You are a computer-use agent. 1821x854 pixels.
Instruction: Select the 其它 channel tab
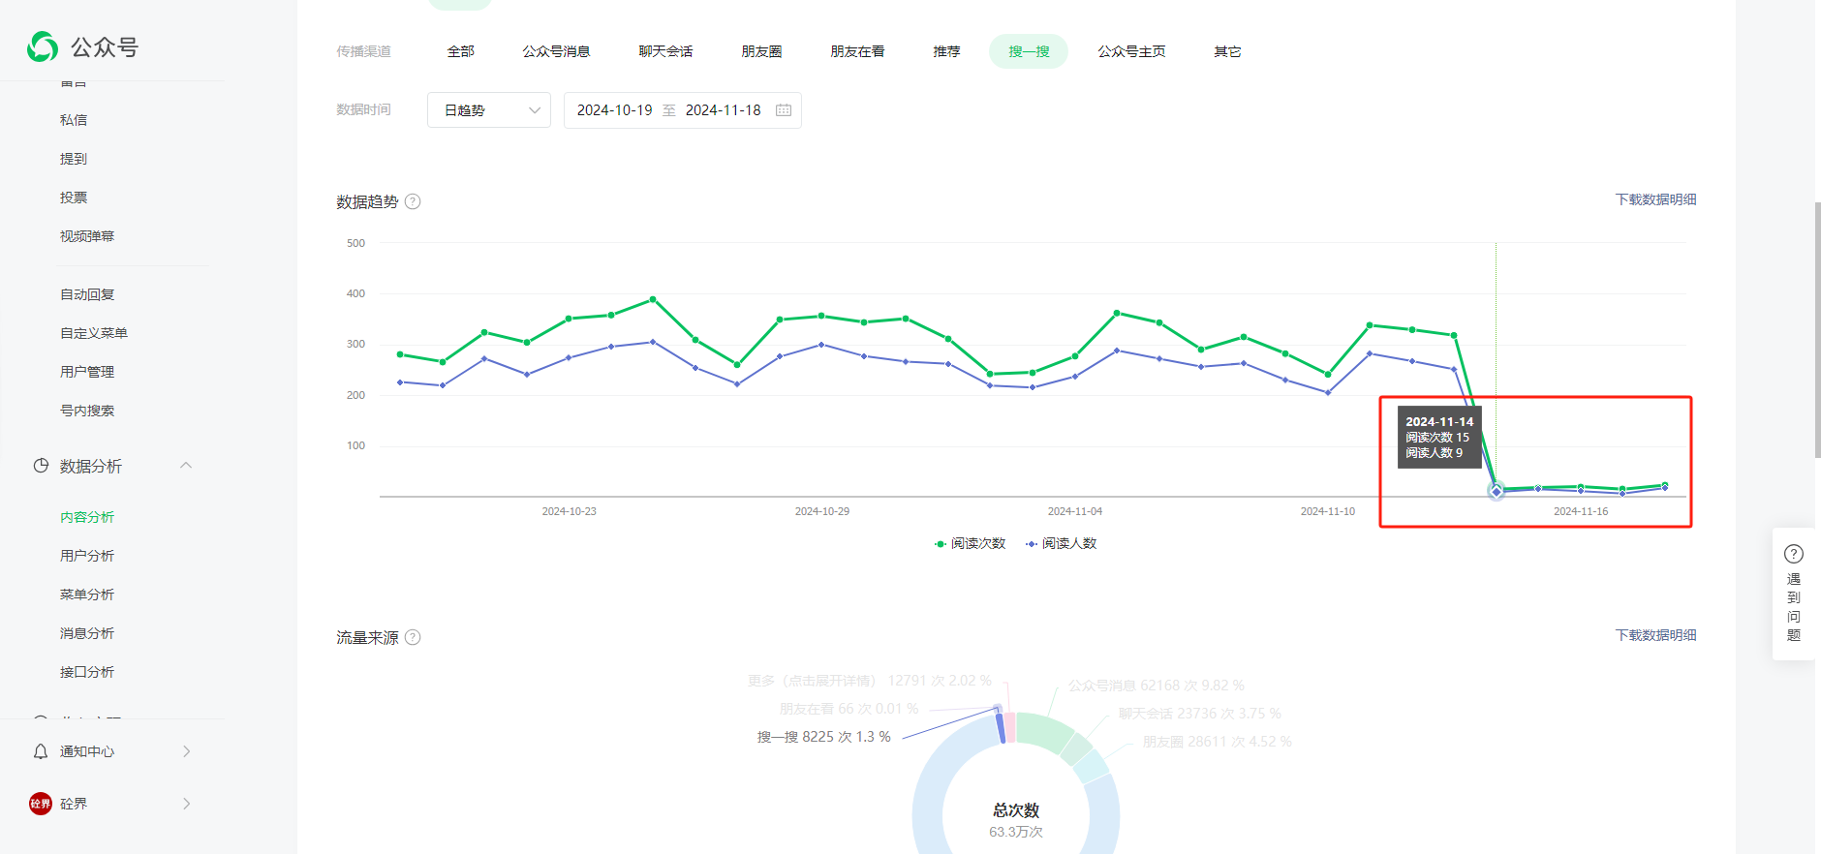pos(1227,51)
